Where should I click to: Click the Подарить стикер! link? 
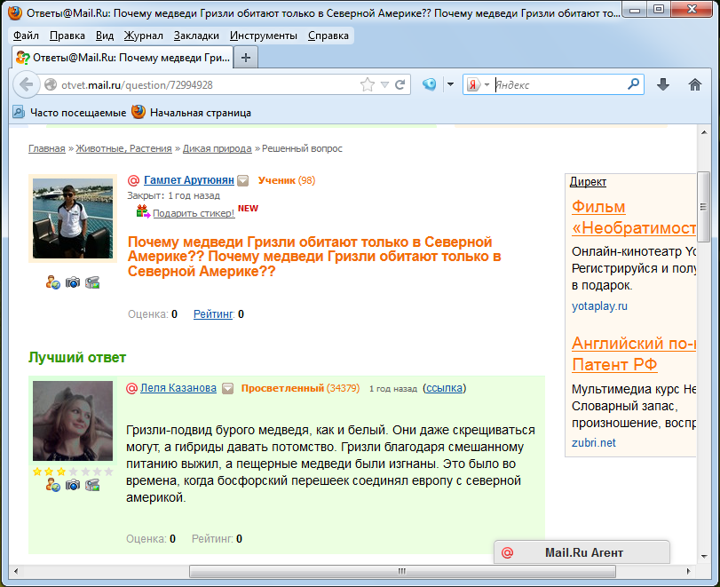click(x=193, y=213)
